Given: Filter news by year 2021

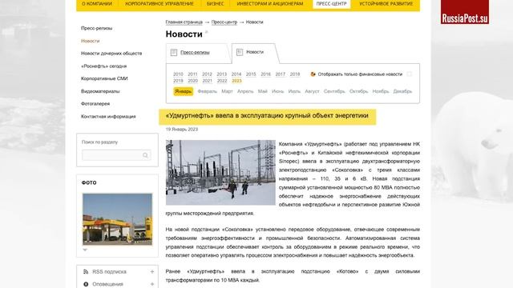Looking at the screenshot, I should 207,81.
